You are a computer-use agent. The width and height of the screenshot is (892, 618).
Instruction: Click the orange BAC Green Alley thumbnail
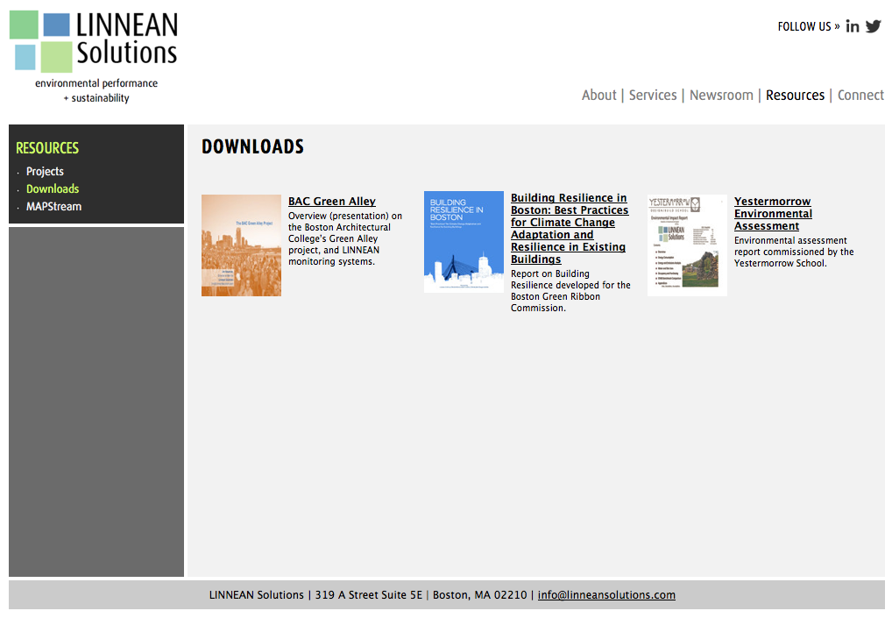coord(241,245)
